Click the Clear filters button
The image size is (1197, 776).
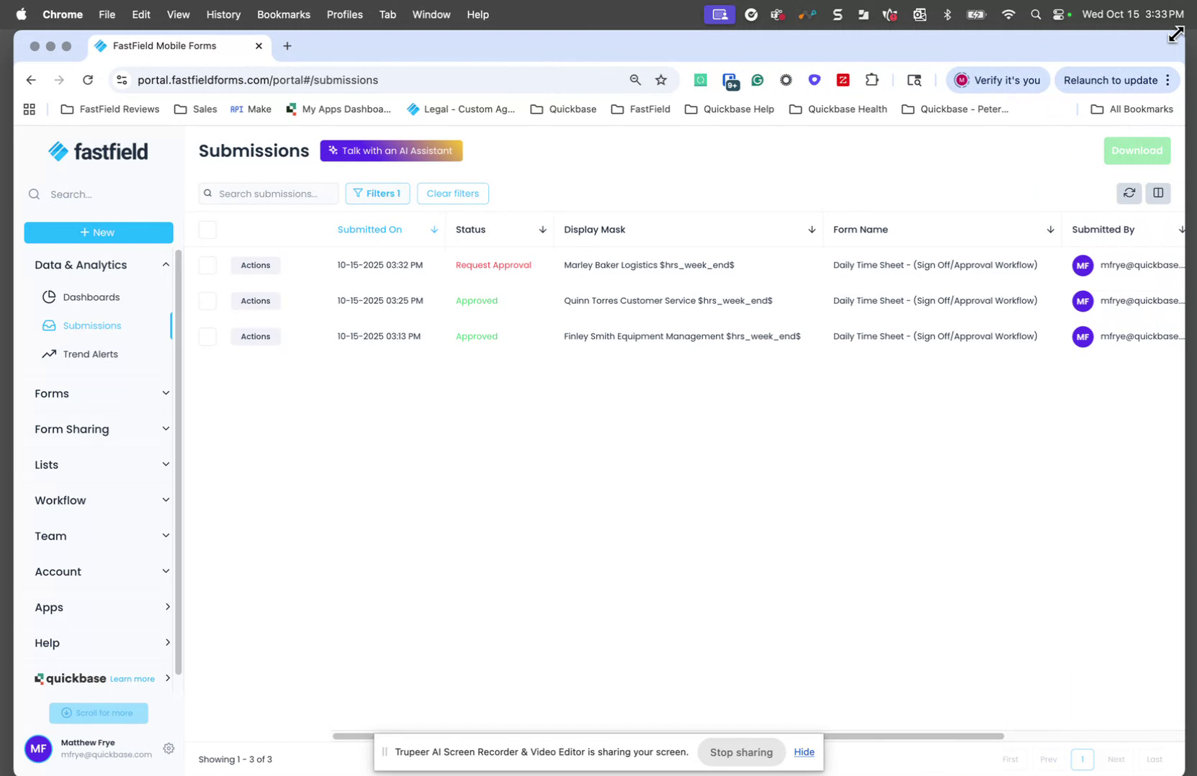[x=452, y=193]
